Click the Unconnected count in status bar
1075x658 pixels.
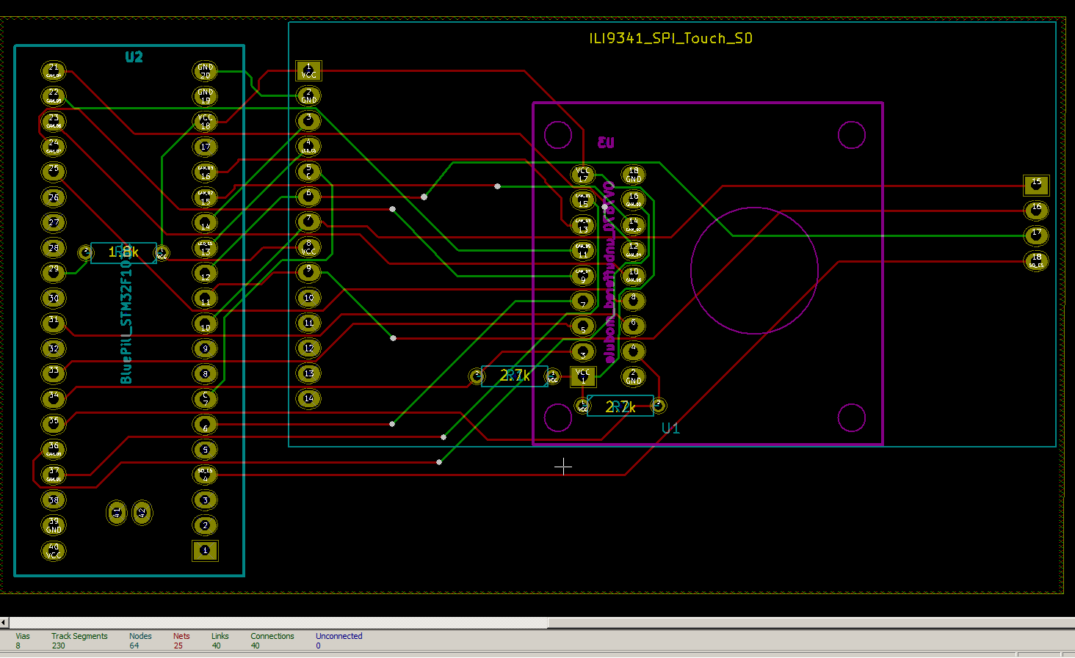pyautogui.click(x=339, y=640)
